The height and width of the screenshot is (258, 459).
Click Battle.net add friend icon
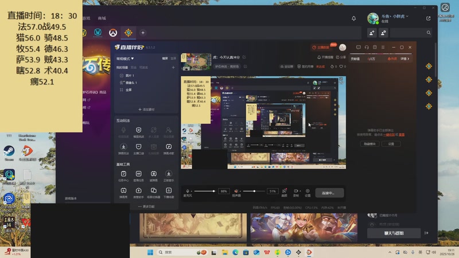click(372, 33)
